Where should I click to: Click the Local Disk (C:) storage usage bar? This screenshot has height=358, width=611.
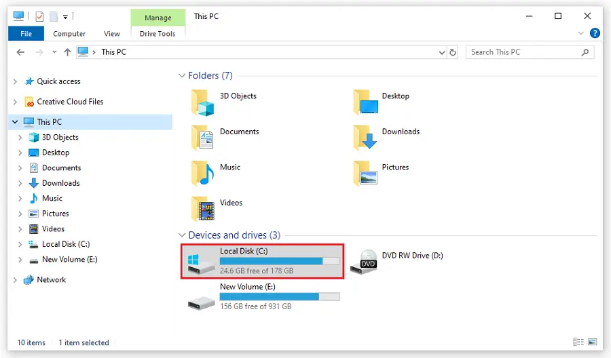click(279, 261)
